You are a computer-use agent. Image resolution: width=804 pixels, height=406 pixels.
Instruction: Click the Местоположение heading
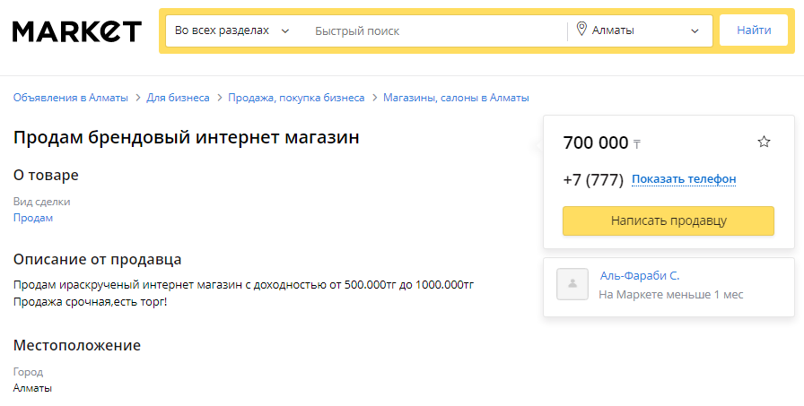tap(77, 345)
